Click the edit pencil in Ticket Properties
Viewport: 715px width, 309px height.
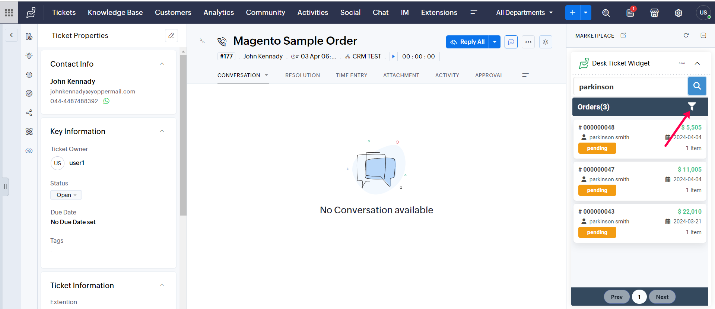click(171, 35)
